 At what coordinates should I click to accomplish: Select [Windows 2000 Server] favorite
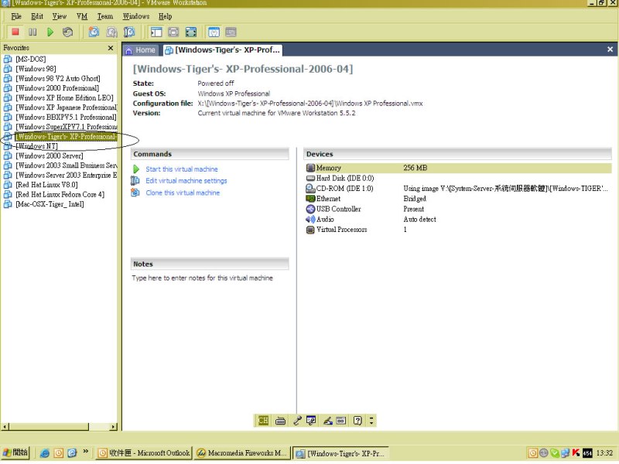pyautogui.click(x=50, y=156)
